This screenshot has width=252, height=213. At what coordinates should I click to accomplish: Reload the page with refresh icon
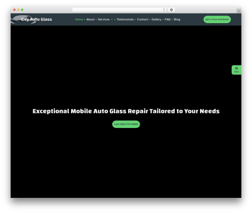click(x=164, y=10)
